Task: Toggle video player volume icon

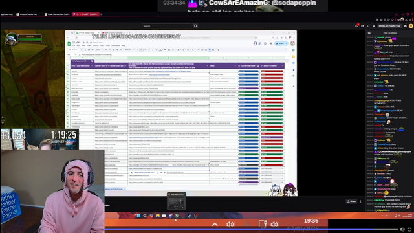Action: pyautogui.click(x=402, y=230)
